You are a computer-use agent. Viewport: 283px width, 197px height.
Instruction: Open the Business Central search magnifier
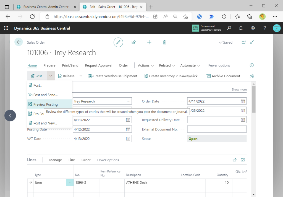(229, 28)
